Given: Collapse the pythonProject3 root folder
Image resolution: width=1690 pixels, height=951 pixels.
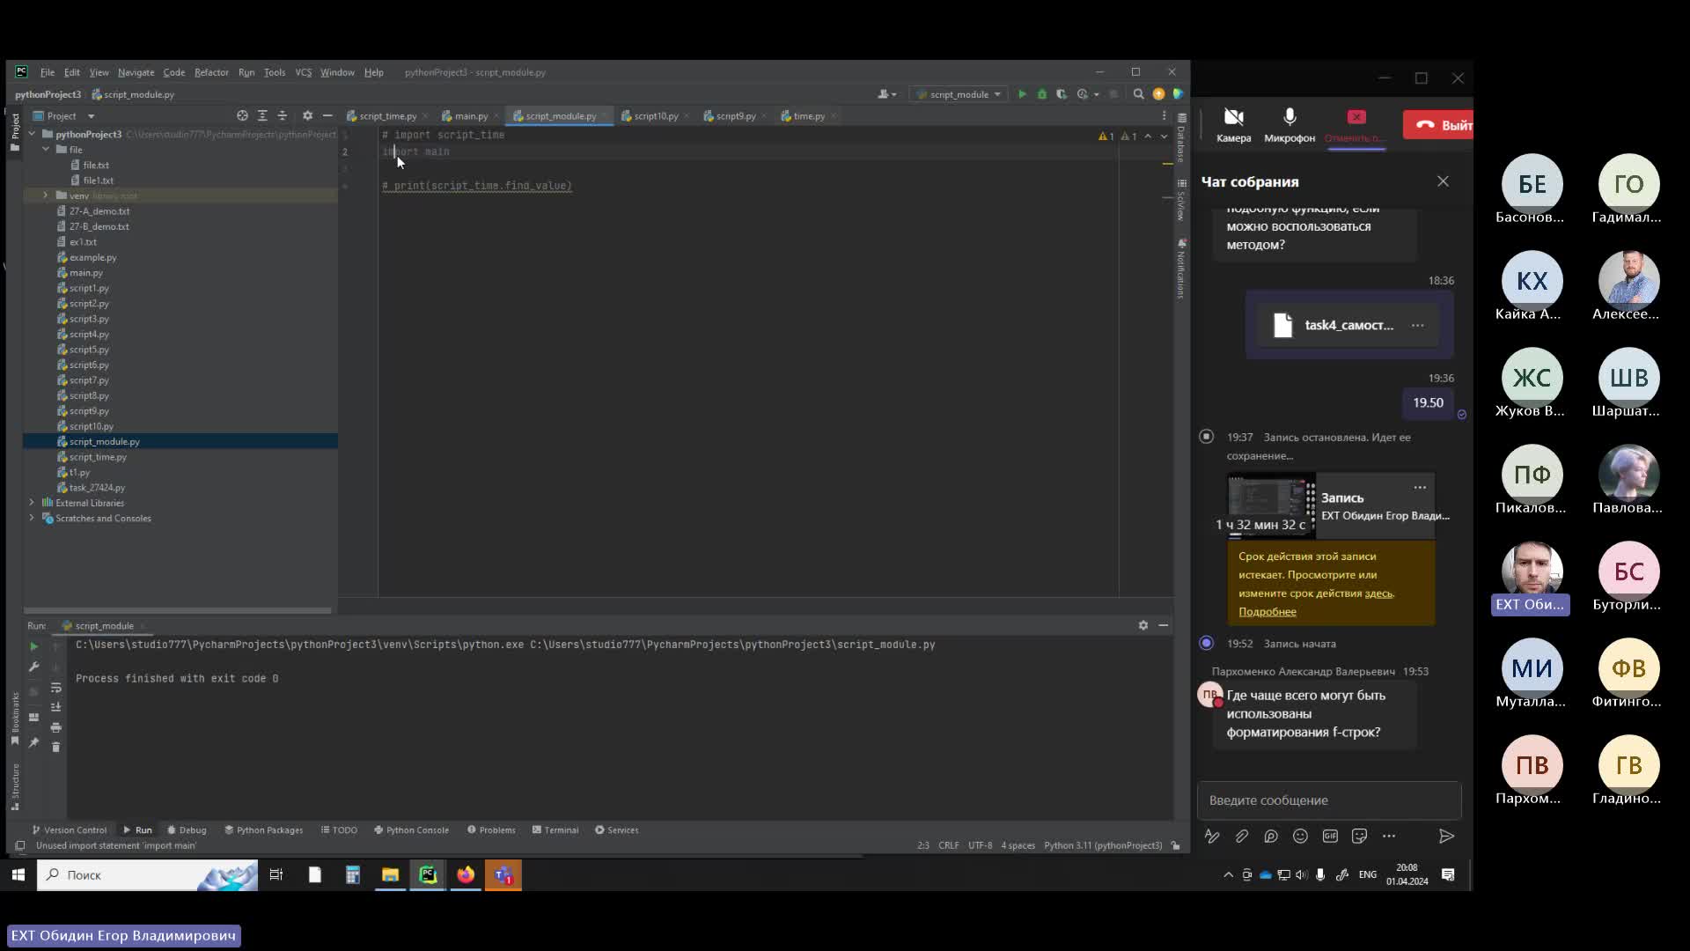Looking at the screenshot, I should tap(32, 134).
